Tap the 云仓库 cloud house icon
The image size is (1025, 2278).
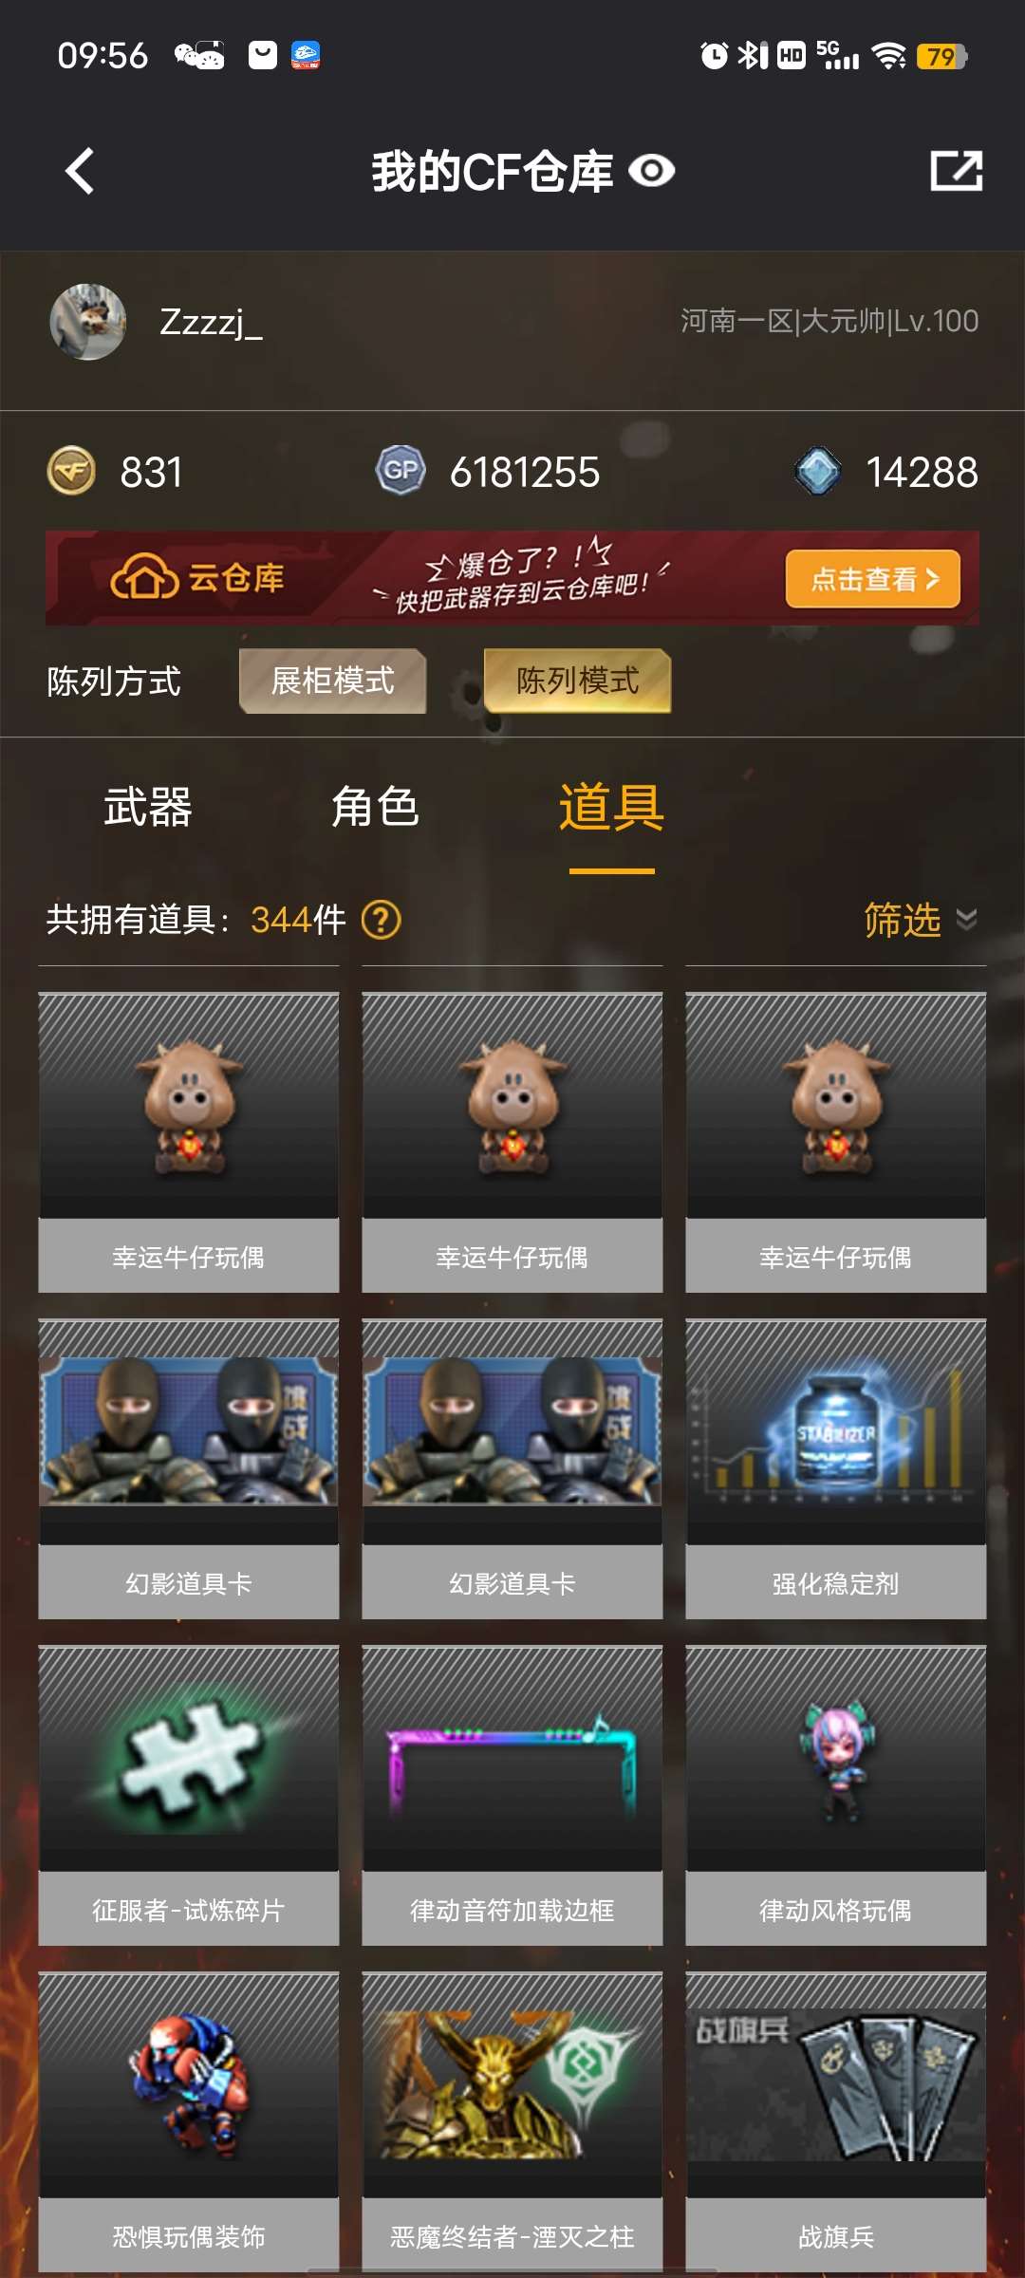click(144, 577)
